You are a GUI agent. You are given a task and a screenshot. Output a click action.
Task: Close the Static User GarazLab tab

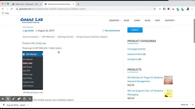coord(41,4)
